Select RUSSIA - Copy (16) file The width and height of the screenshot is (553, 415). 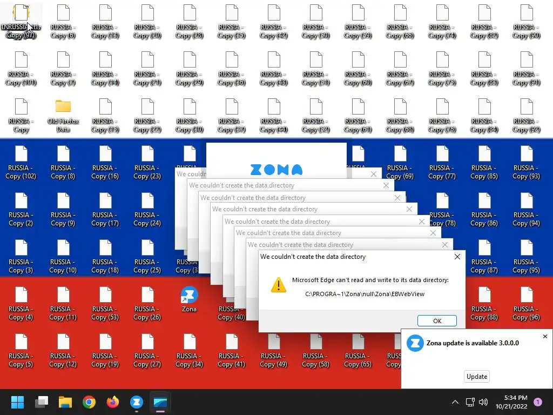pyautogui.click(x=105, y=162)
